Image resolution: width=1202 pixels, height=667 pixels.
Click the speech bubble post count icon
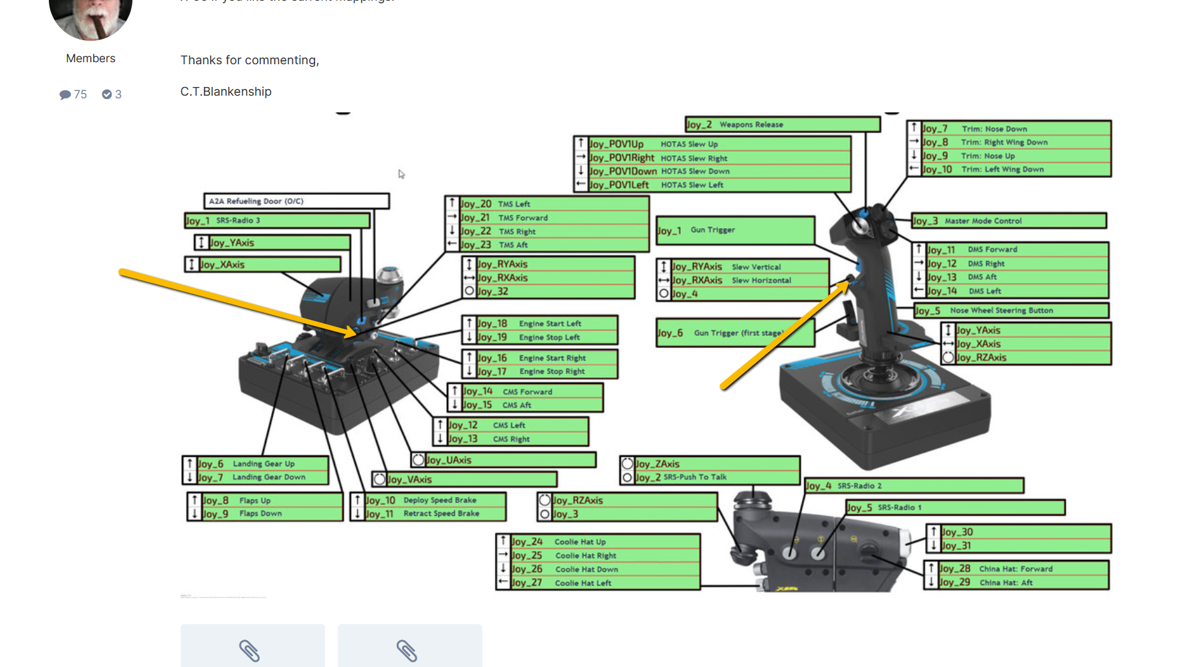click(65, 94)
